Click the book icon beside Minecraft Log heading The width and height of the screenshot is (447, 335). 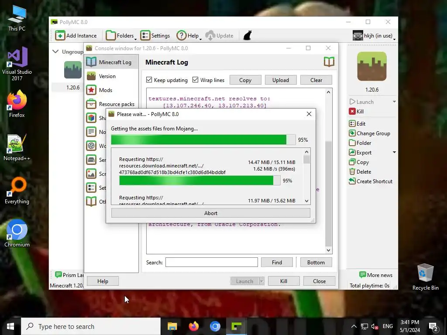(329, 62)
